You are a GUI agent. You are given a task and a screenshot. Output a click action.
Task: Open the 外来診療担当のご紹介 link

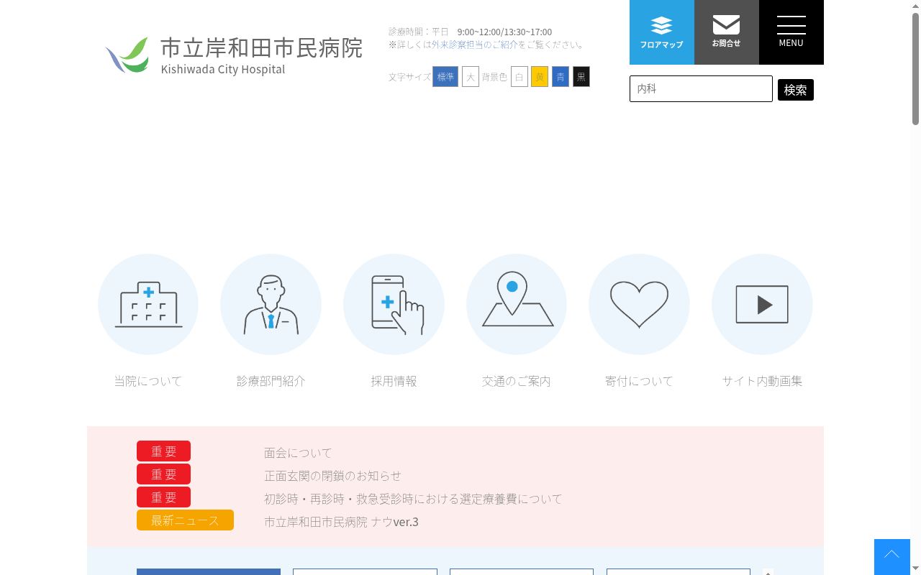(475, 45)
